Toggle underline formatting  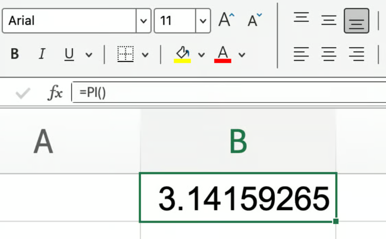[x=69, y=55]
